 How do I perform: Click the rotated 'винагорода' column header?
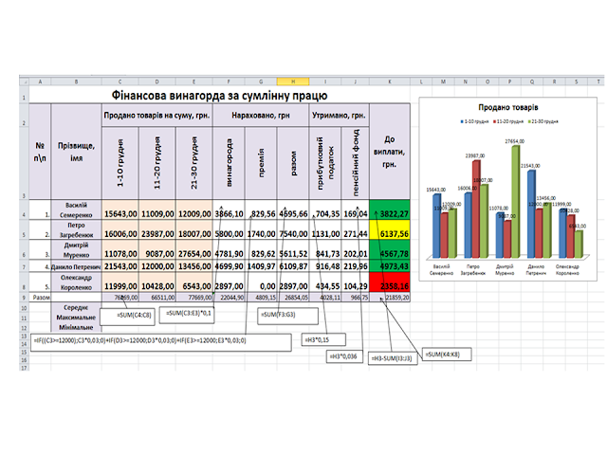[229, 163]
